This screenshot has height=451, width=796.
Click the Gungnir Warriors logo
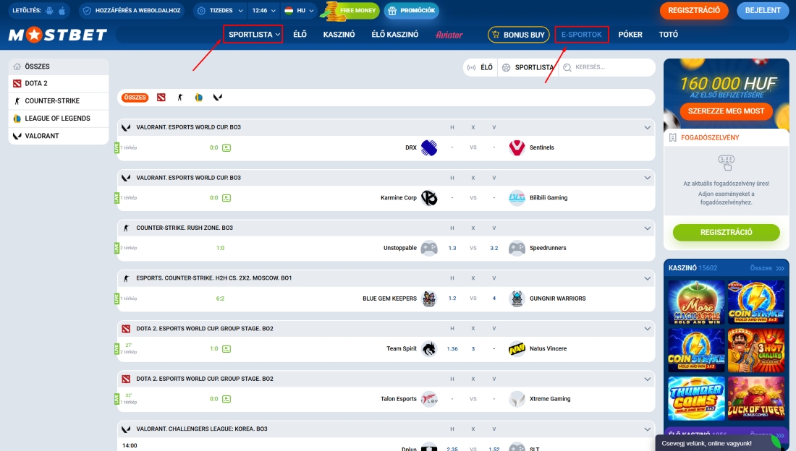(x=517, y=298)
